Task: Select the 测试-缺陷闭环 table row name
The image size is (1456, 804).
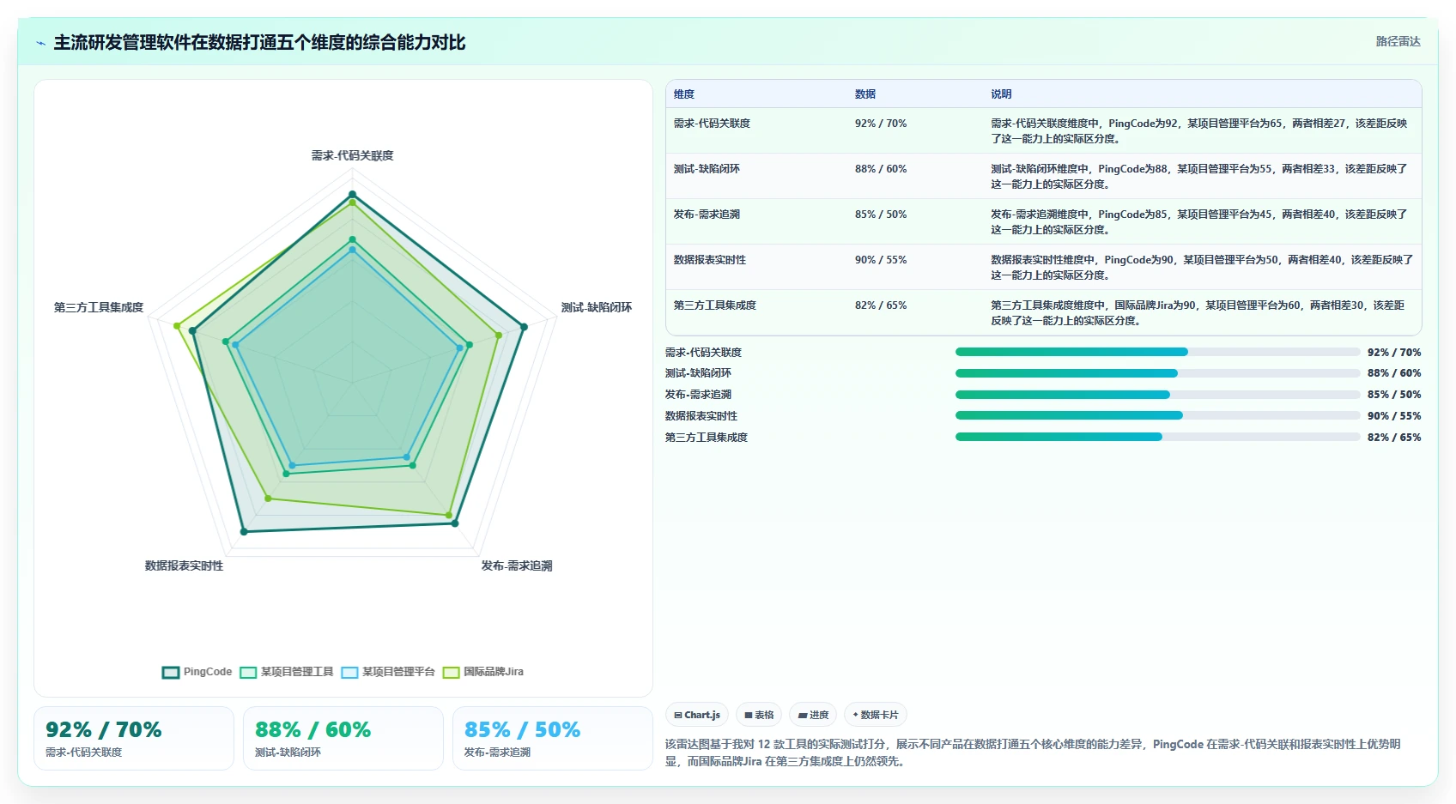Action: 707,169
